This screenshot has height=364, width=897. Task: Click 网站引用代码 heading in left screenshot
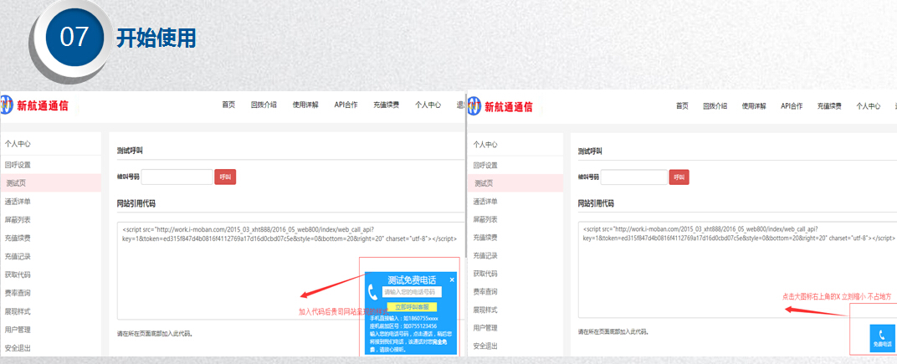[136, 203]
